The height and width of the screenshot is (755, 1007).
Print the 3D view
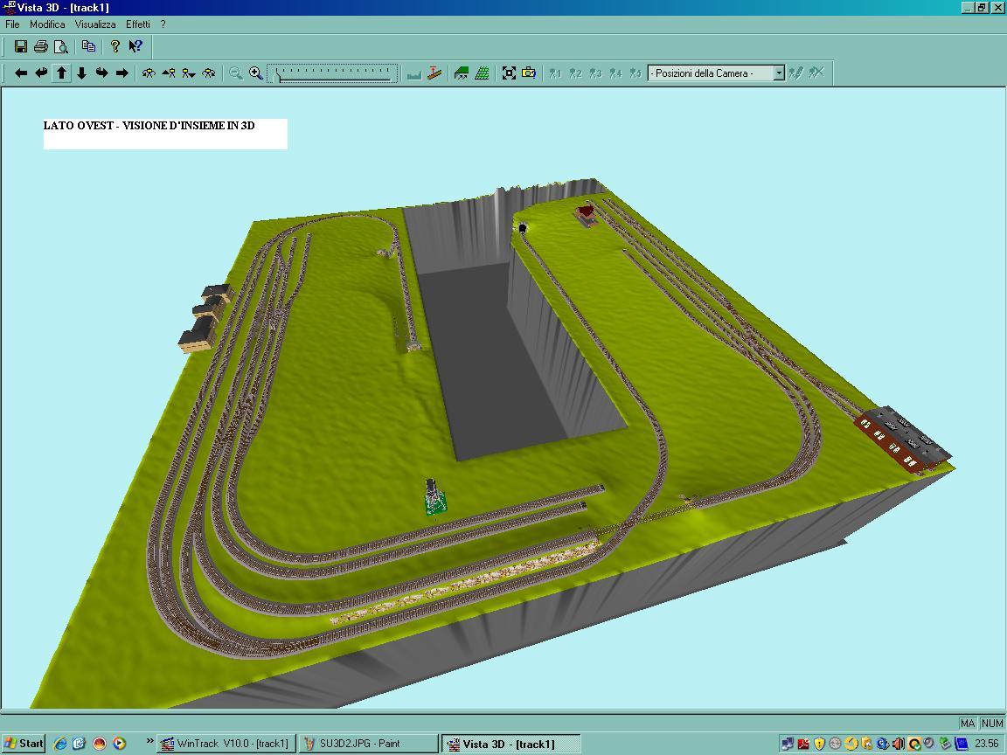41,46
